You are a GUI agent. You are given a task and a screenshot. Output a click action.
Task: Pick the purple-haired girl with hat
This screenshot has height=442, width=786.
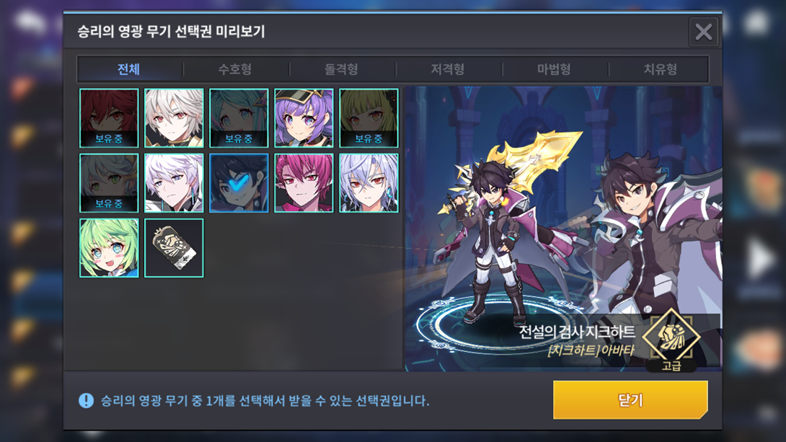point(304,118)
